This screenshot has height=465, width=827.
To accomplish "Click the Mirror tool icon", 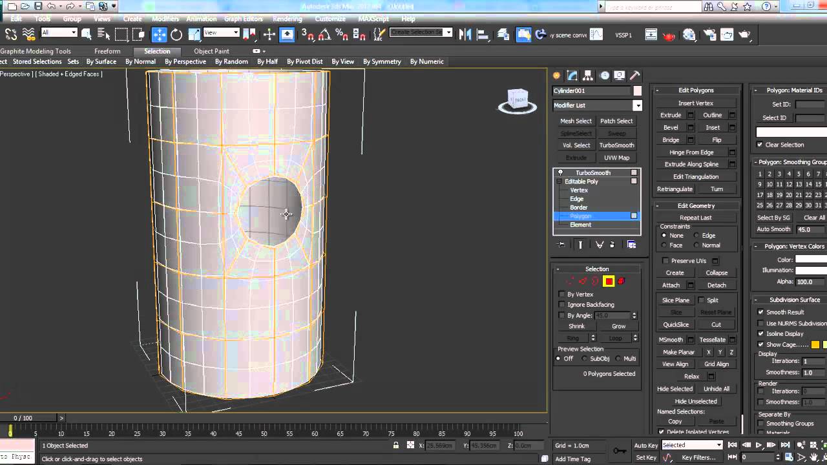I will click(465, 34).
